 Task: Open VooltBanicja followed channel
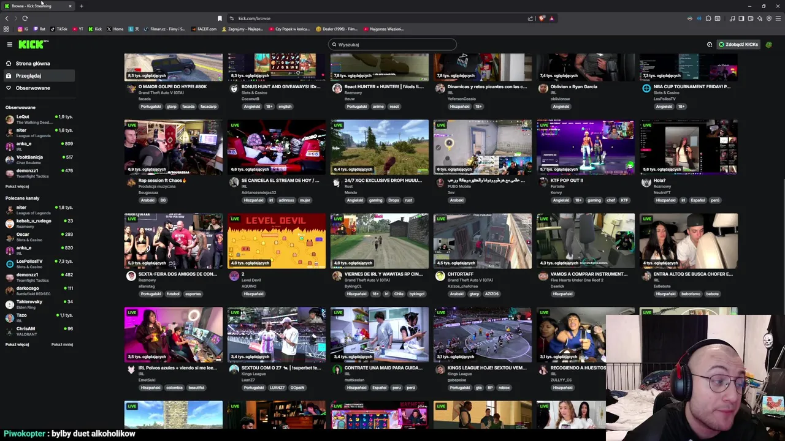pos(38,159)
